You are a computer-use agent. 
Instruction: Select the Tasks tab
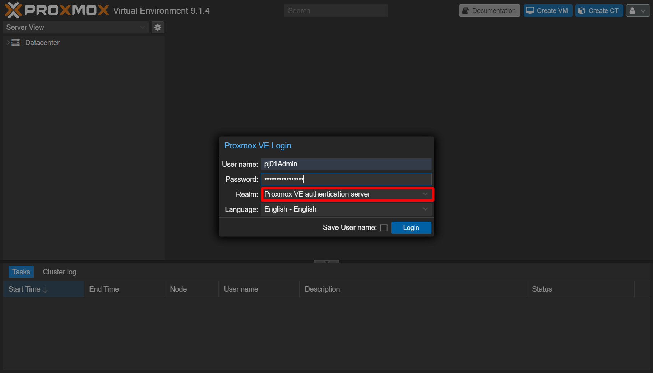(21, 272)
